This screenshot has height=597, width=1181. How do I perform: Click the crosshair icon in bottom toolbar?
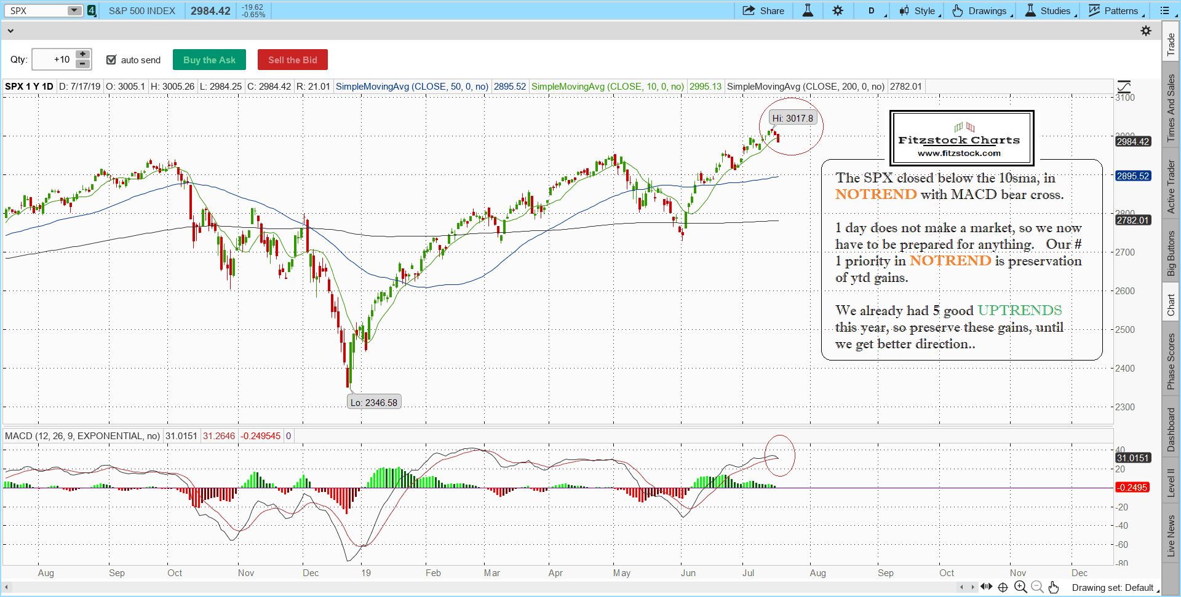[1003, 587]
